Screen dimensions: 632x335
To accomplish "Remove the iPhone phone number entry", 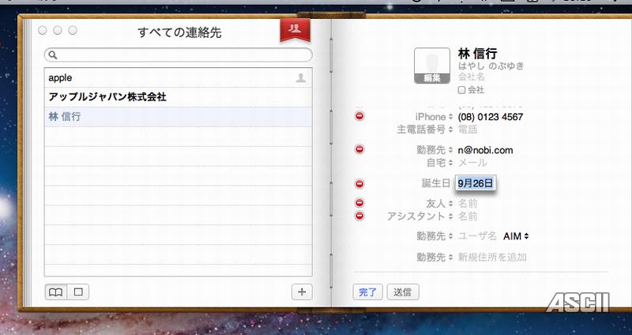I will (359, 116).
